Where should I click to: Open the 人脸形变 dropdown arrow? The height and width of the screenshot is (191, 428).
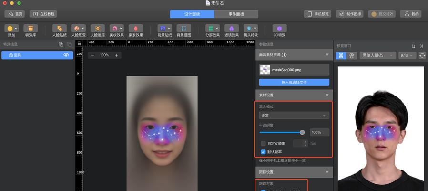(x=83, y=28)
